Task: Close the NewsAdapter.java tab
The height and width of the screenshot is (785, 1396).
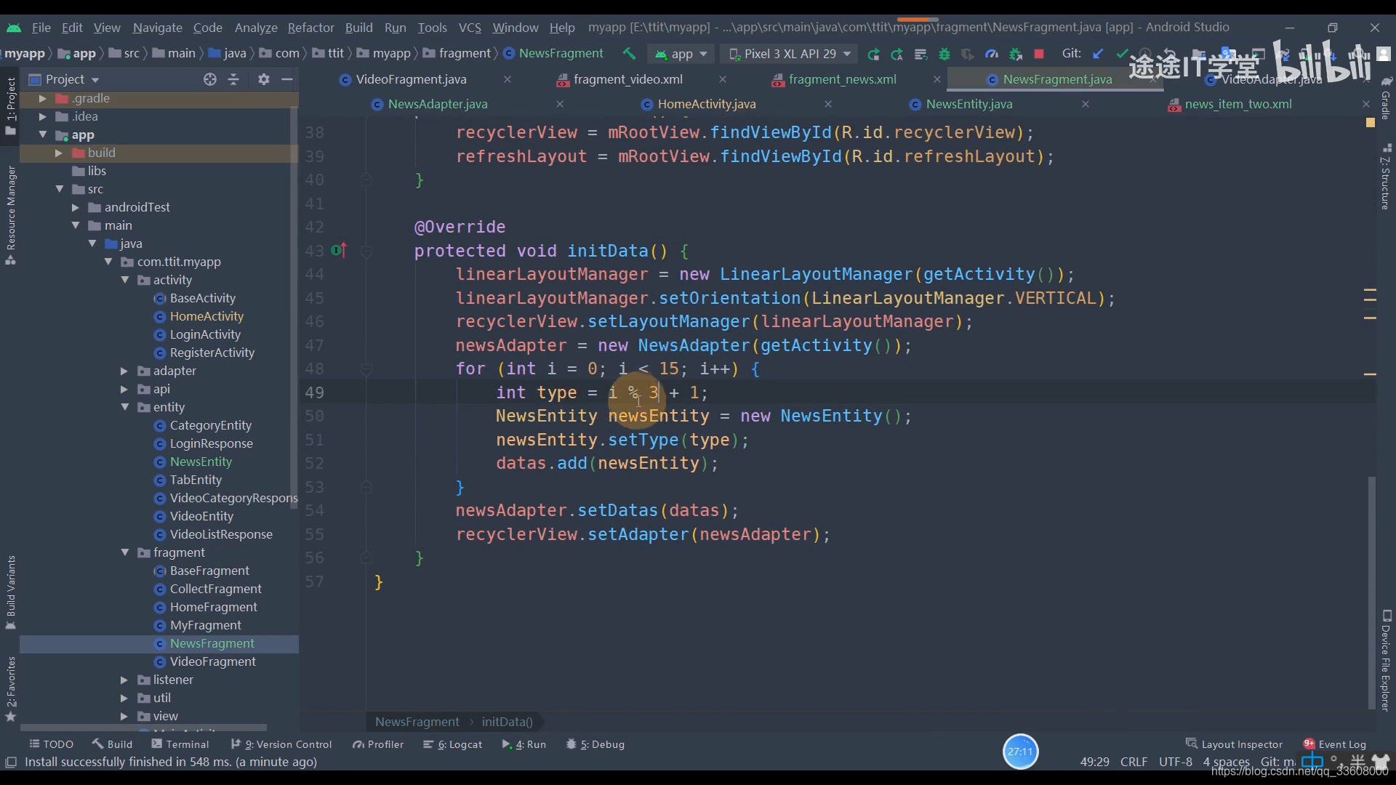Action: [x=560, y=104]
